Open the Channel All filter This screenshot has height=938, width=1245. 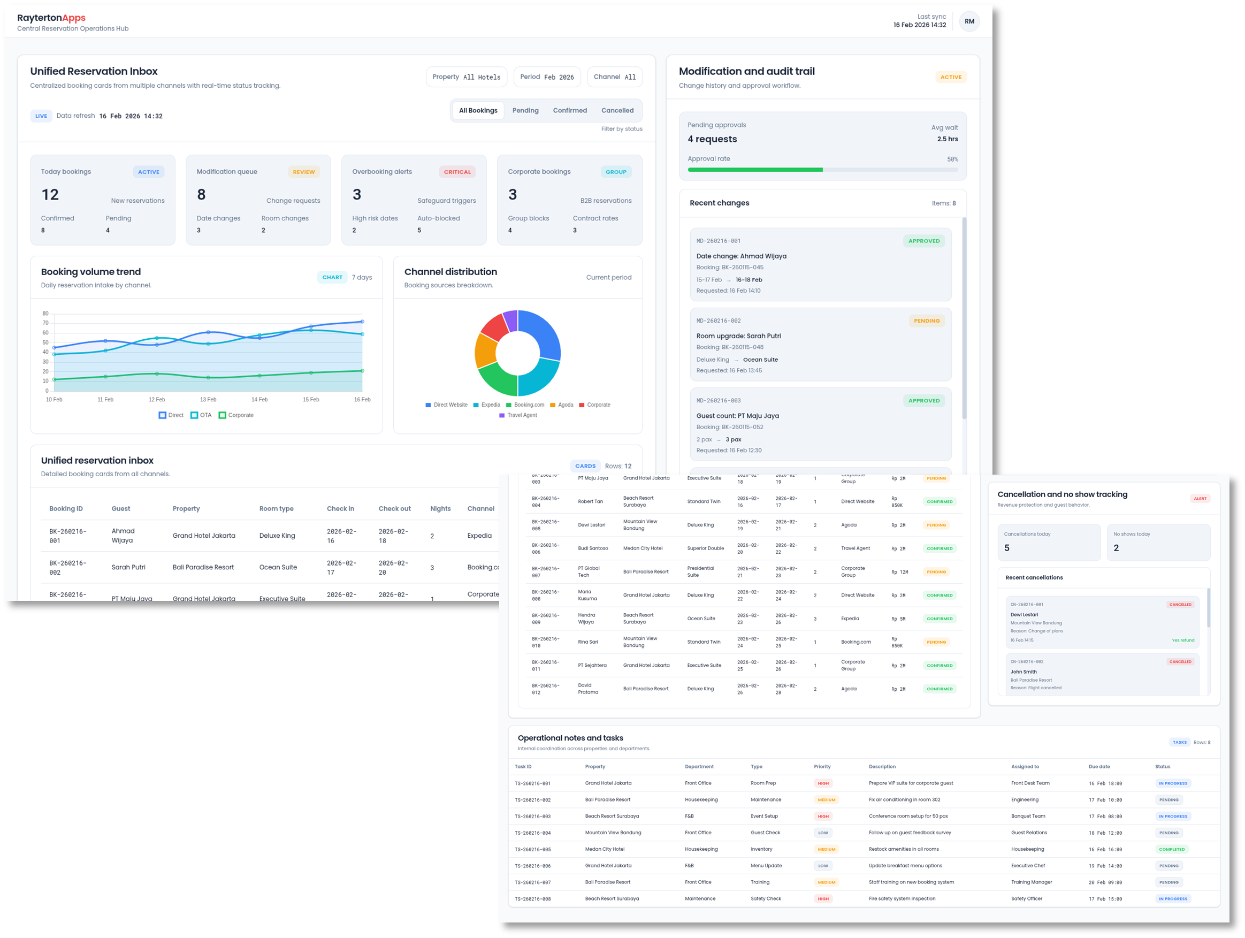click(614, 77)
